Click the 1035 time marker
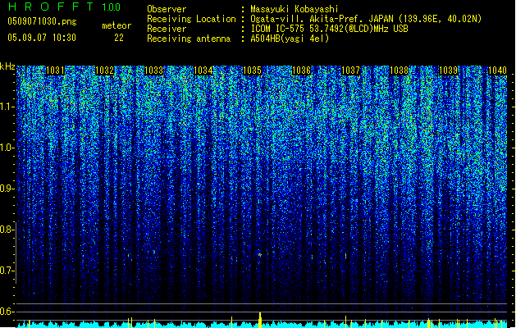516x328 pixels. tap(252, 71)
